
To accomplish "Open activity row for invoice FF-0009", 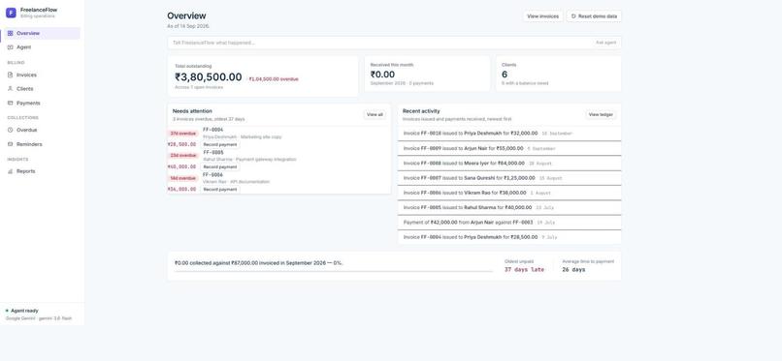I will 509,148.
